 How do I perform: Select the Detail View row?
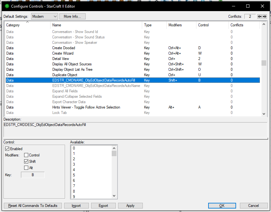point(133,59)
